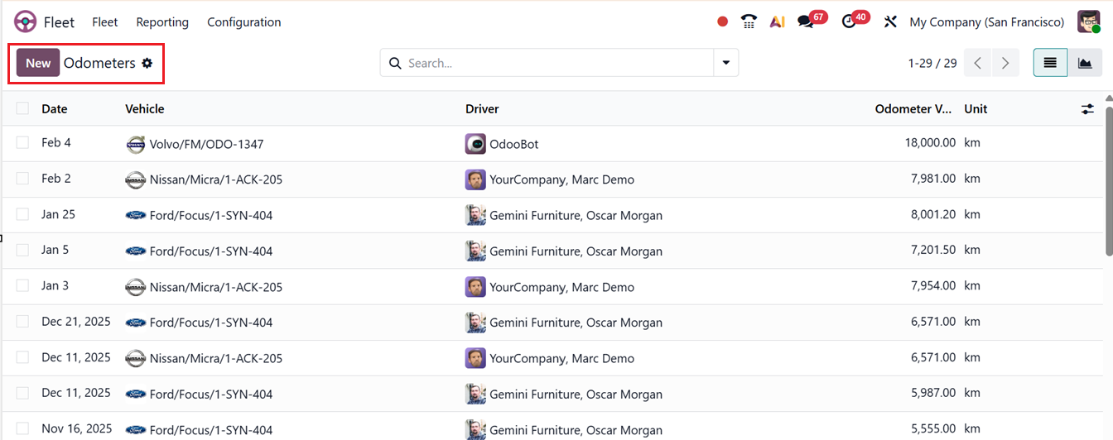
Task: Switch to graph view
Action: [1085, 63]
